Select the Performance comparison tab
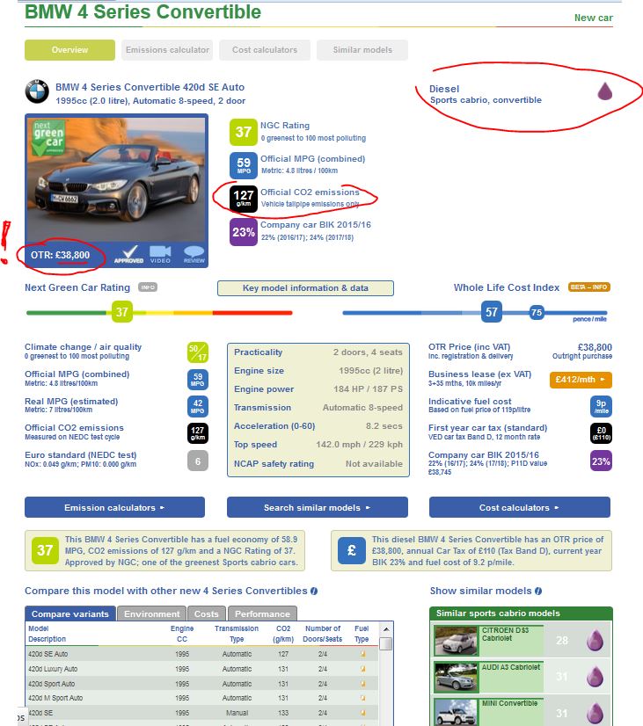The height and width of the screenshot is (726, 643). pos(262,613)
